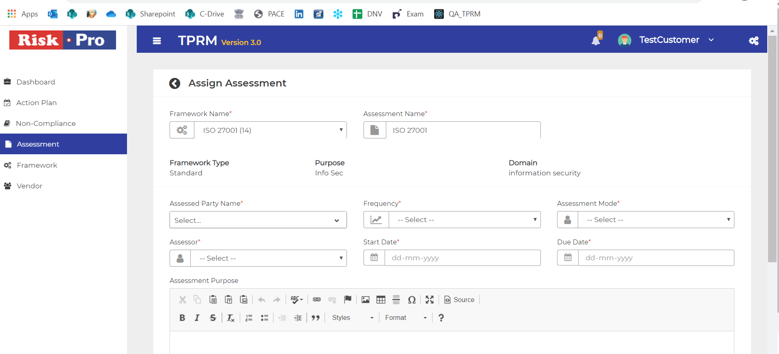The width and height of the screenshot is (779, 354).
Task: Open the Frequency select dropdown
Action: click(x=464, y=220)
